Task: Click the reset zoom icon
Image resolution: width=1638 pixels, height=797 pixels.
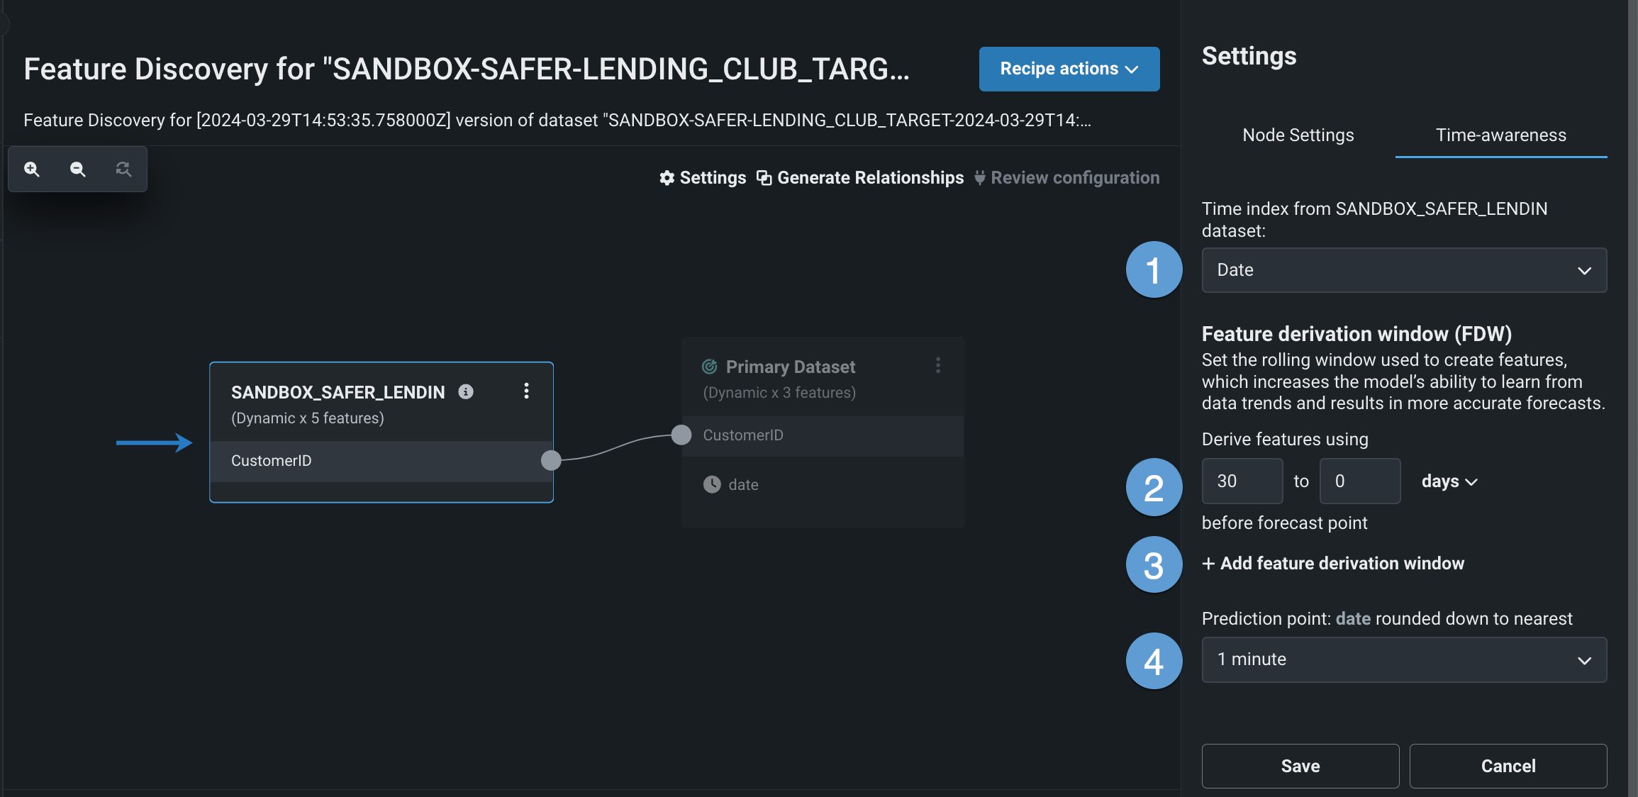Action: [123, 169]
